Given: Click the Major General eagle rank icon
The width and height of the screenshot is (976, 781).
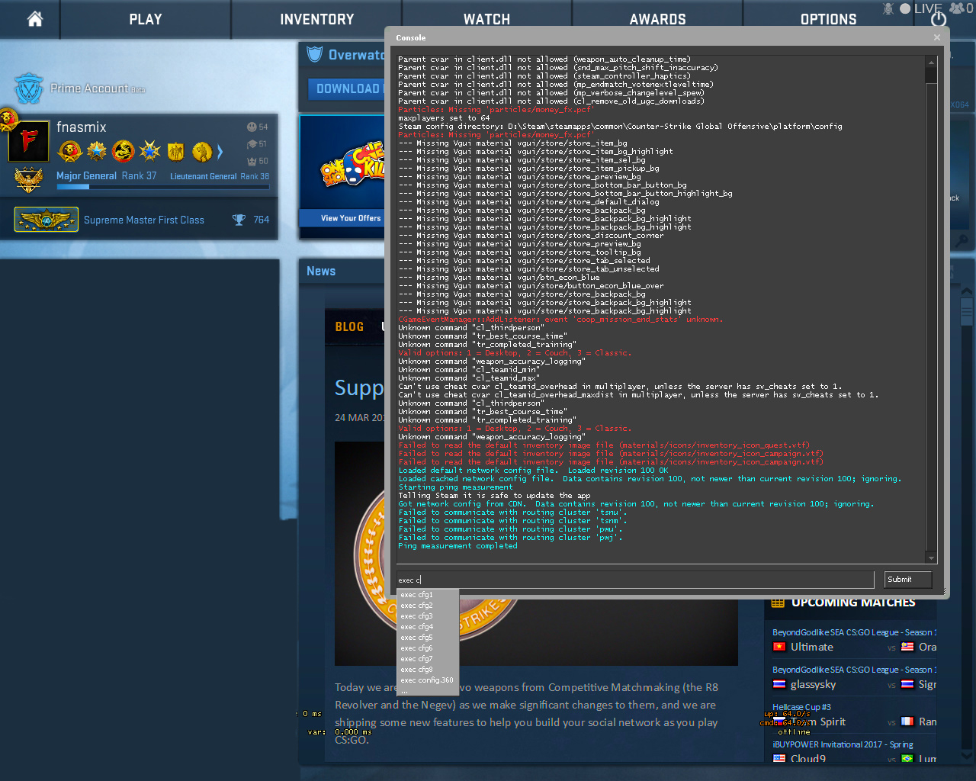Looking at the screenshot, I should [29, 180].
